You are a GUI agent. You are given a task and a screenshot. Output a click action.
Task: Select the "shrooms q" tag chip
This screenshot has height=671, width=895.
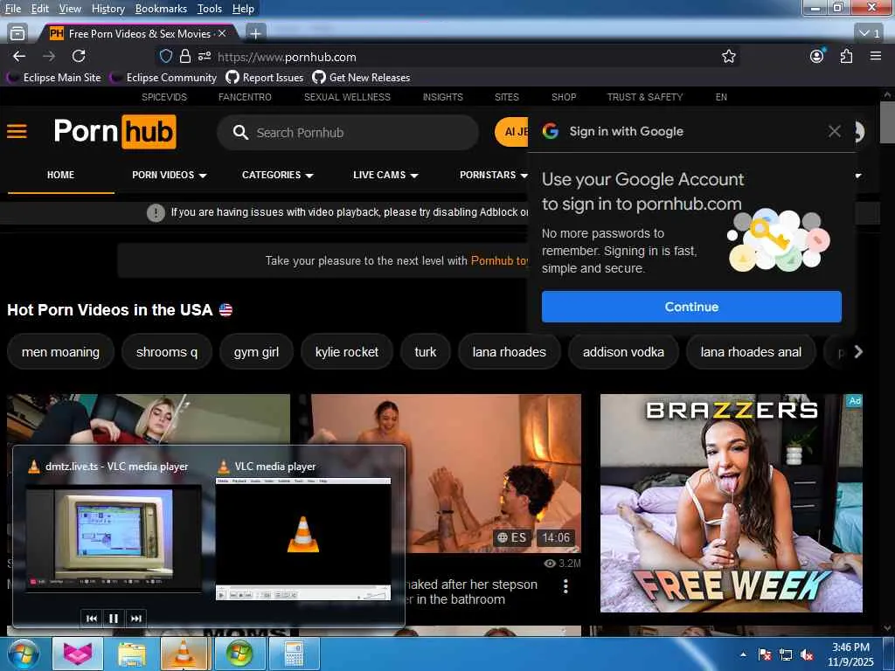point(167,352)
